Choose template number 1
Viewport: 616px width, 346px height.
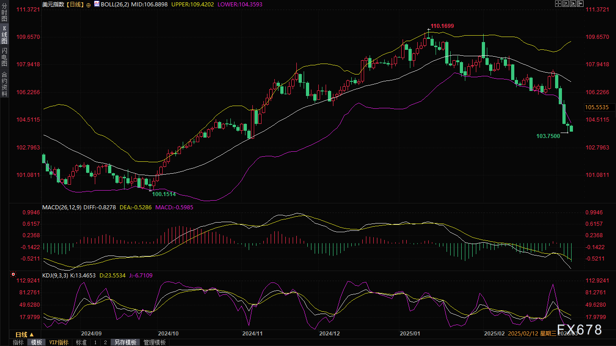(95, 342)
